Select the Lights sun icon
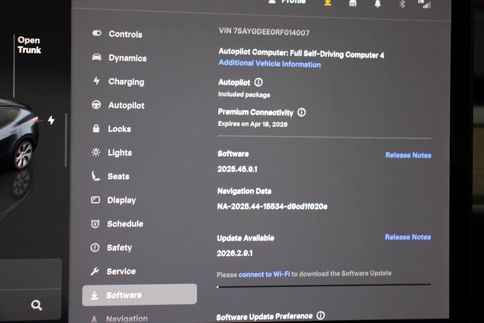Image resolution: width=484 pixels, height=323 pixels. (x=96, y=152)
